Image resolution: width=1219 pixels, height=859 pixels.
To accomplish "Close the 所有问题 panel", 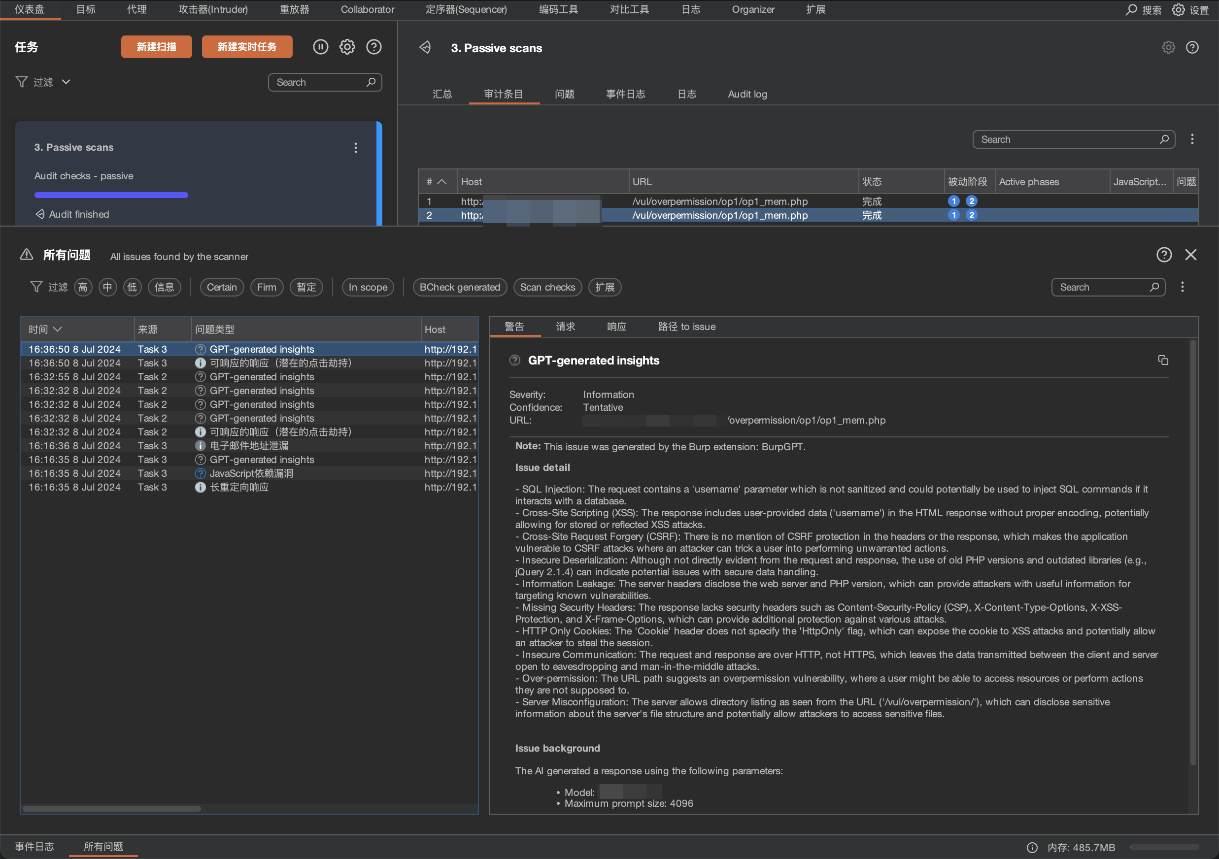I will [x=1191, y=255].
